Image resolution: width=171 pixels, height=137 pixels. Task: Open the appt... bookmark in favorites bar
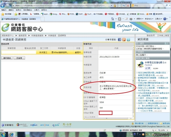pyautogui.click(x=45, y=14)
